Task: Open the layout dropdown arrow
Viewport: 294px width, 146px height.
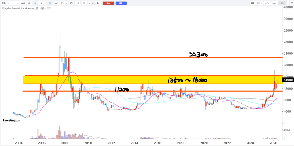Action: click(262, 3)
